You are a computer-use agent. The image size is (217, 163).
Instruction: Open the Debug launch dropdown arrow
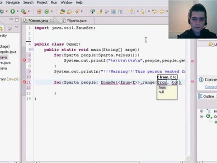[7, 11]
